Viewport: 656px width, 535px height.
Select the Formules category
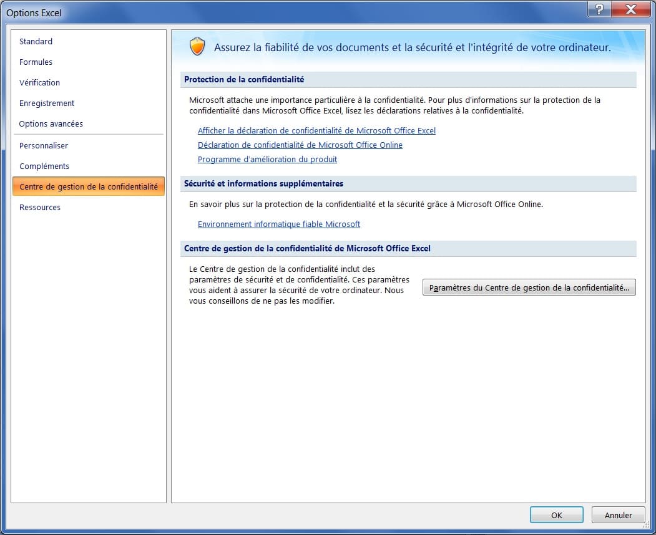click(36, 62)
